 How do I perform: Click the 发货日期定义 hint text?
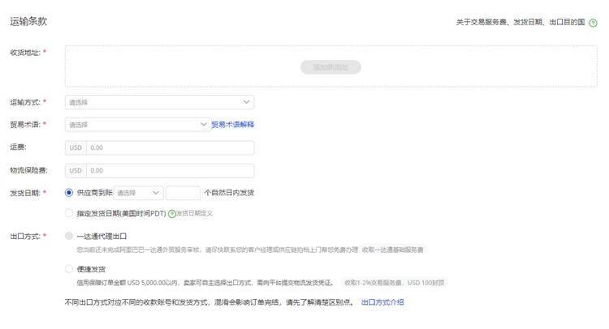pyautogui.click(x=195, y=213)
